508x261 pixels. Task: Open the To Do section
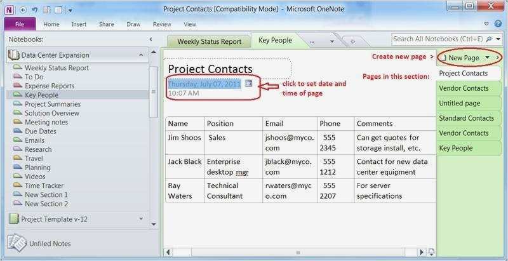34,77
